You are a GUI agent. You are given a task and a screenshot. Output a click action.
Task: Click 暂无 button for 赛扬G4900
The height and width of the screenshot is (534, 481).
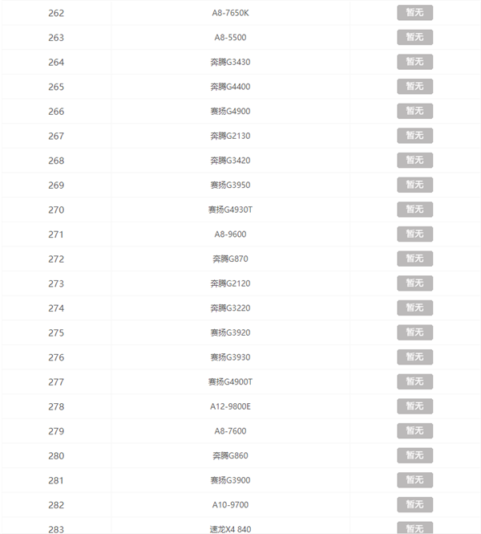(414, 111)
